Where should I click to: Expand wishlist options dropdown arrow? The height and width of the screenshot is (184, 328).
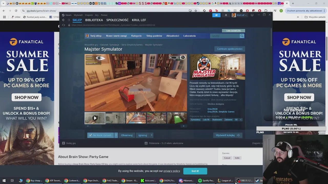point(116,135)
